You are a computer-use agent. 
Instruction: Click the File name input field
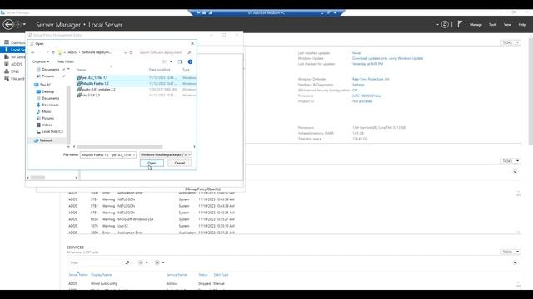tap(107, 155)
